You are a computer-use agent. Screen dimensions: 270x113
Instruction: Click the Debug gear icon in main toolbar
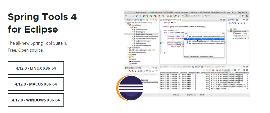click(x=147, y=16)
